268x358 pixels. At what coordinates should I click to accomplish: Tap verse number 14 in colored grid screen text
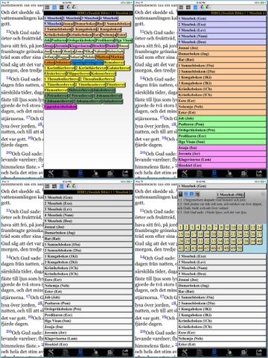point(8,78)
